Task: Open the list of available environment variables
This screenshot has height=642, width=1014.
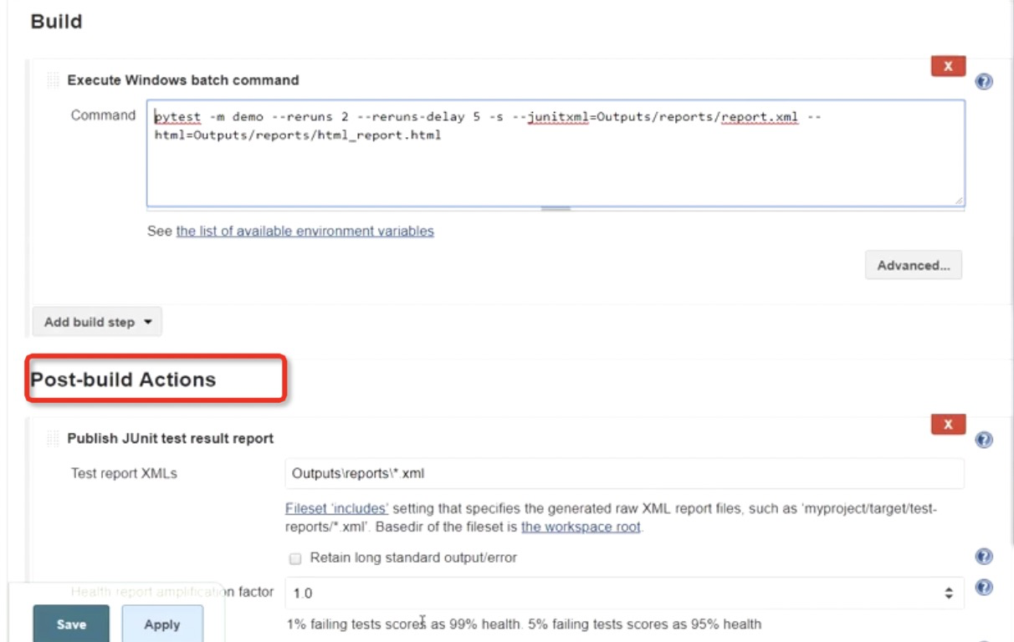Action: point(305,231)
